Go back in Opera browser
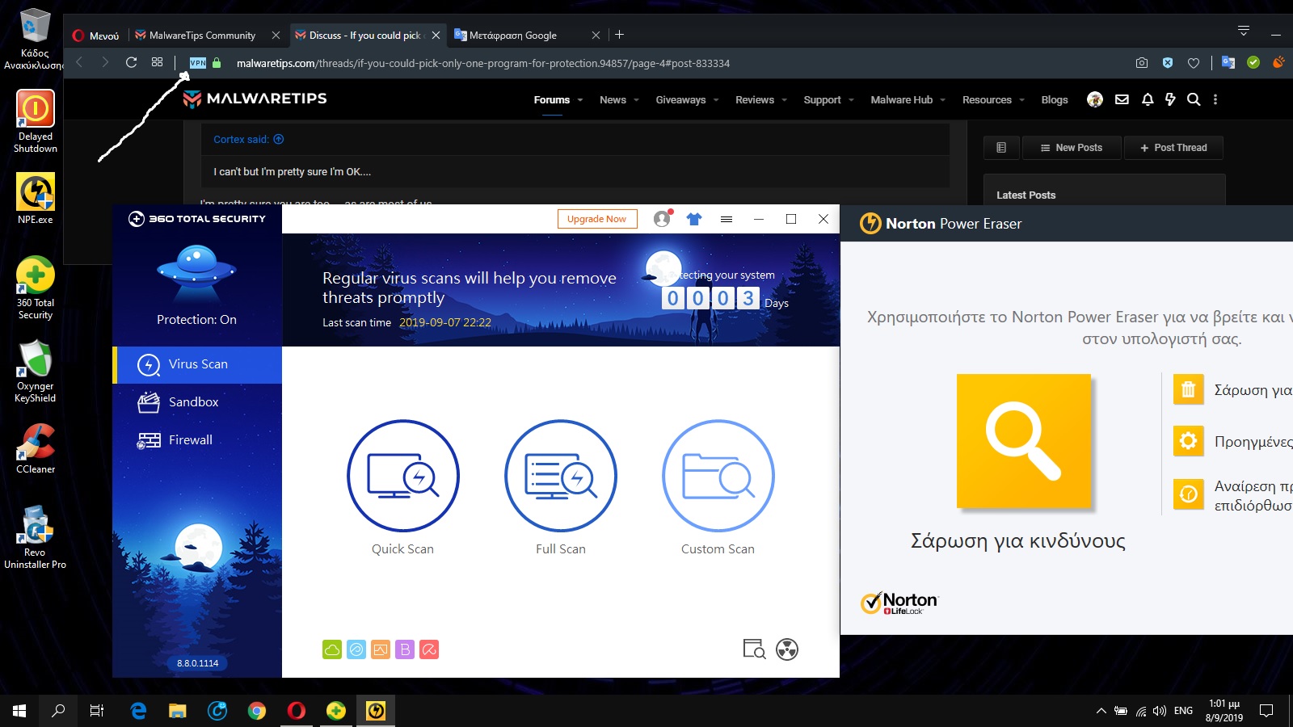The image size is (1293, 727). [79, 62]
